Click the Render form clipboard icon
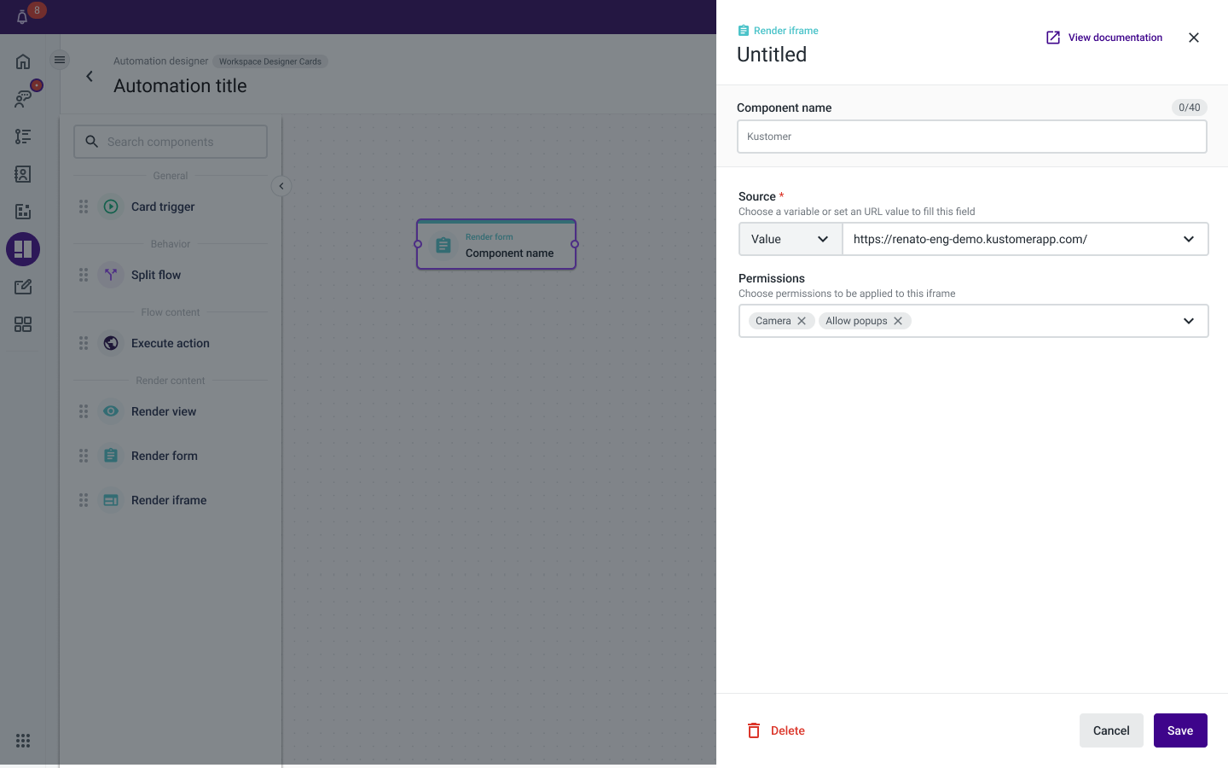This screenshot has height=768, width=1228. (x=111, y=456)
